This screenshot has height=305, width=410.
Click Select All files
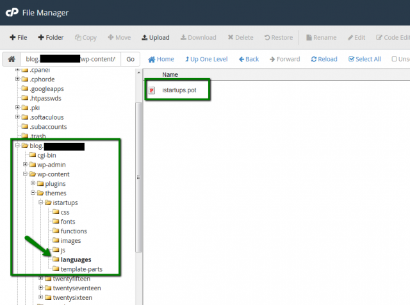pos(365,59)
